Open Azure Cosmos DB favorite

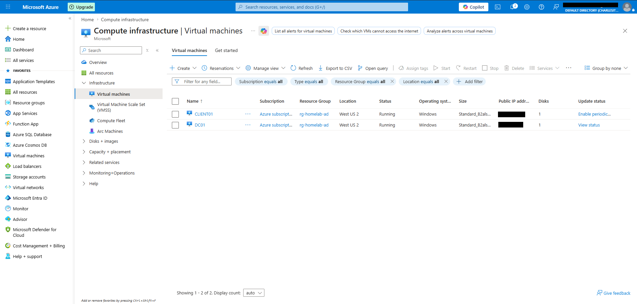click(x=30, y=145)
